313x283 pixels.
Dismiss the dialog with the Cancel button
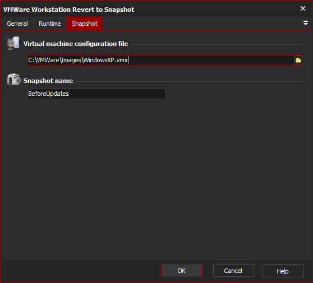point(233,271)
